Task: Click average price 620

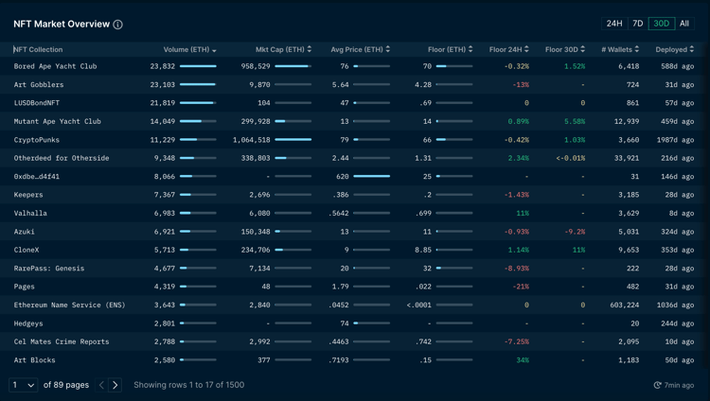Action: pos(343,177)
